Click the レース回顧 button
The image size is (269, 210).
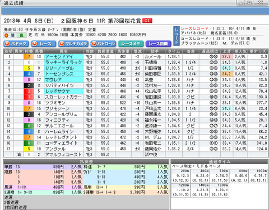click(158, 44)
